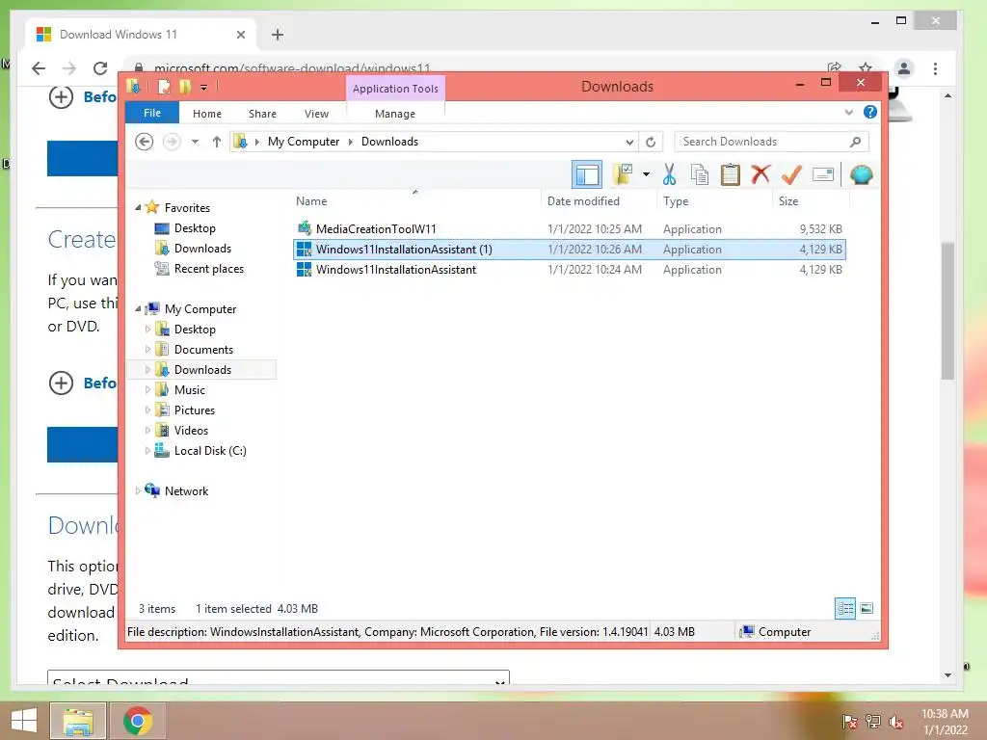Click File Explorer in the taskbar
The image size is (987, 740).
point(78,721)
